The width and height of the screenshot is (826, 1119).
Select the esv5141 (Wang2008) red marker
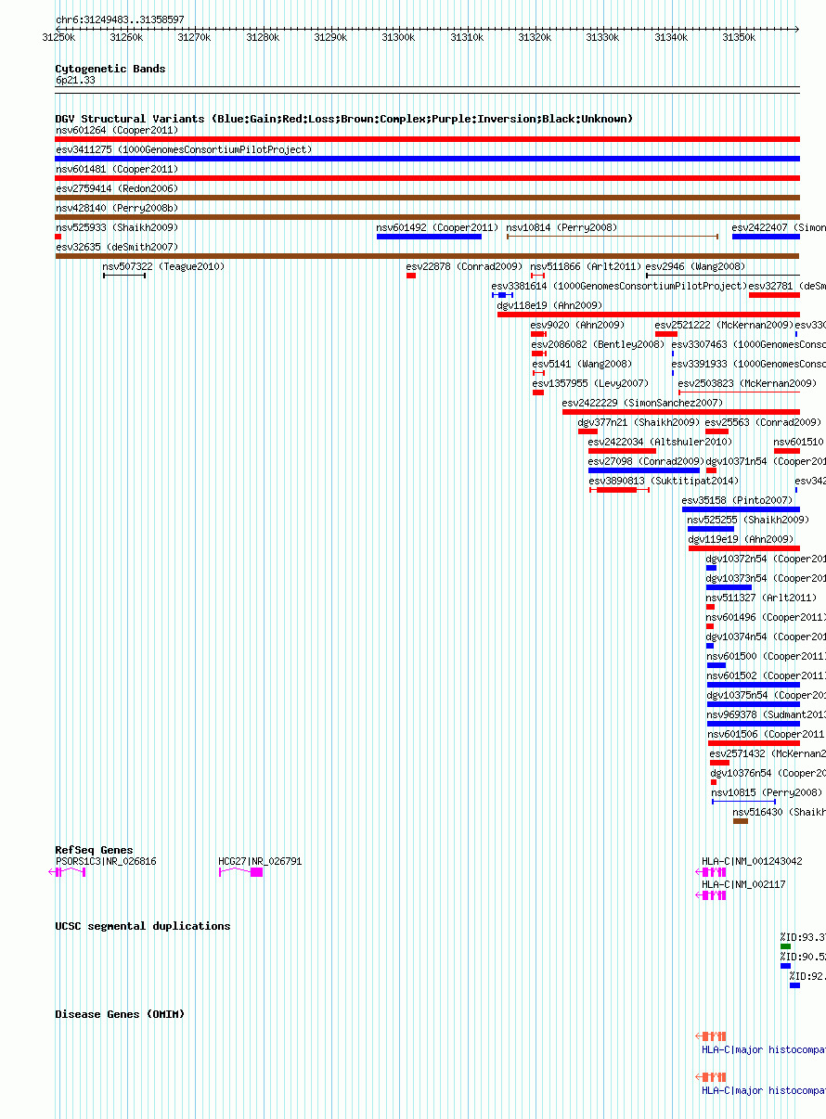coord(538,373)
